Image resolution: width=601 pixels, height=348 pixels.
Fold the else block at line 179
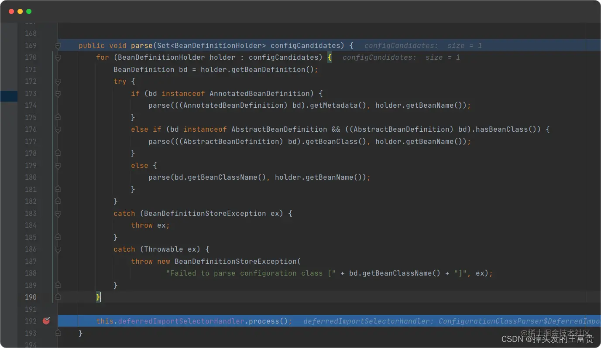[58, 165]
